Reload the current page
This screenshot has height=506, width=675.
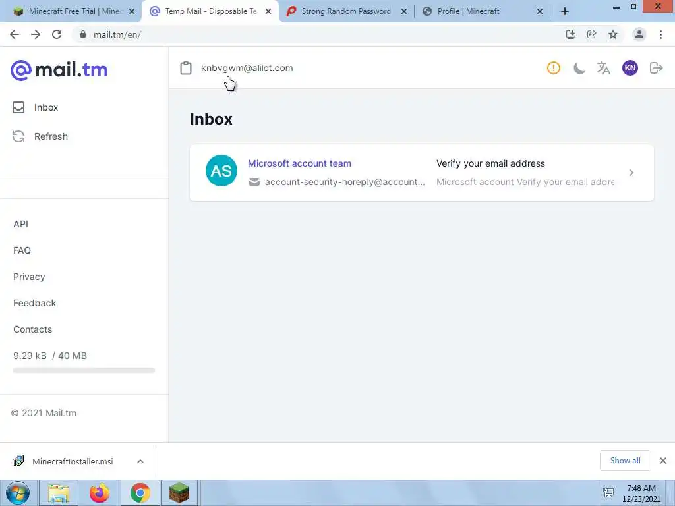tap(57, 34)
